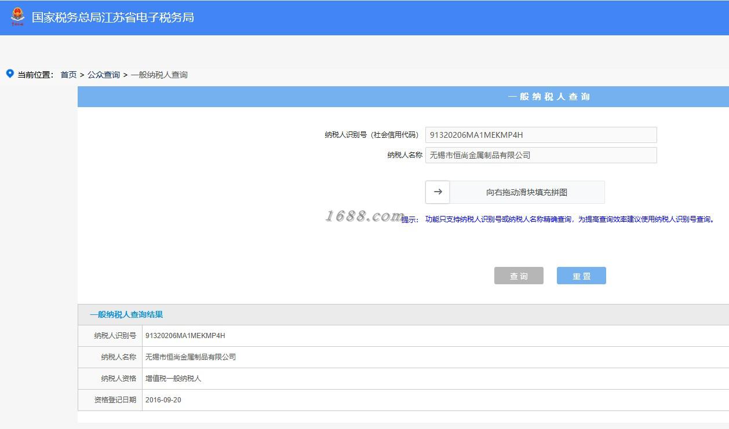
Task: Click the 重置 button
Action: (x=581, y=276)
